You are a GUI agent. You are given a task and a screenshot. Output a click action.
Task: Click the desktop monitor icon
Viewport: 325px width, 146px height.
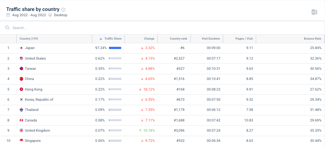(x=50, y=15)
